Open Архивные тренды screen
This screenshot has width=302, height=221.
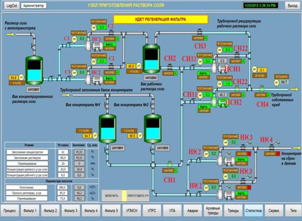tap(213, 211)
